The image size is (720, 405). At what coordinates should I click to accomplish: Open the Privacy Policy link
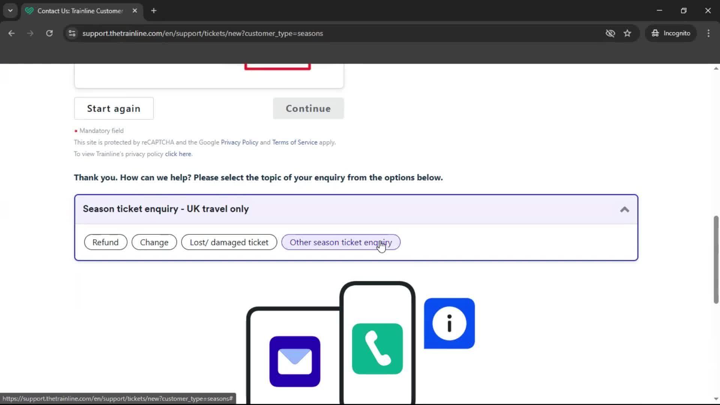[239, 142]
